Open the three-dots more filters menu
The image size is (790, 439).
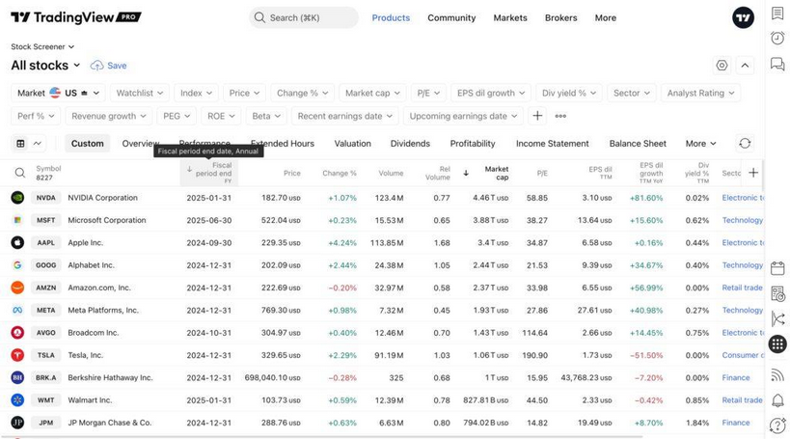(560, 116)
